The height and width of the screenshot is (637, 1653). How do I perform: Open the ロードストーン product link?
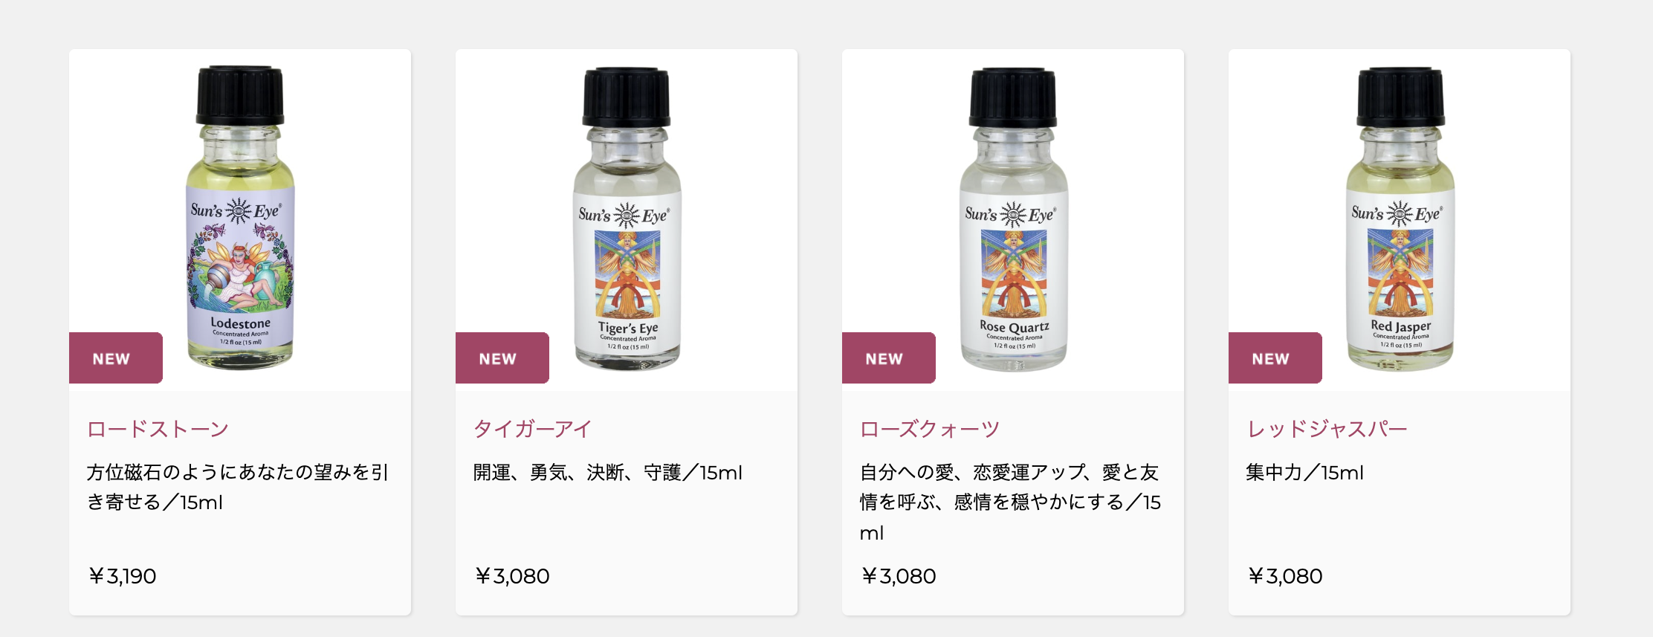click(x=158, y=429)
